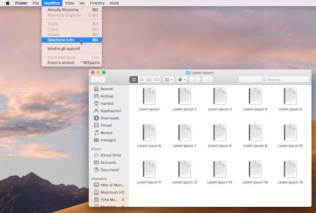The height and width of the screenshot is (213, 316).
Task: Select Mostra gli appunti menu entry
Action: point(64,49)
